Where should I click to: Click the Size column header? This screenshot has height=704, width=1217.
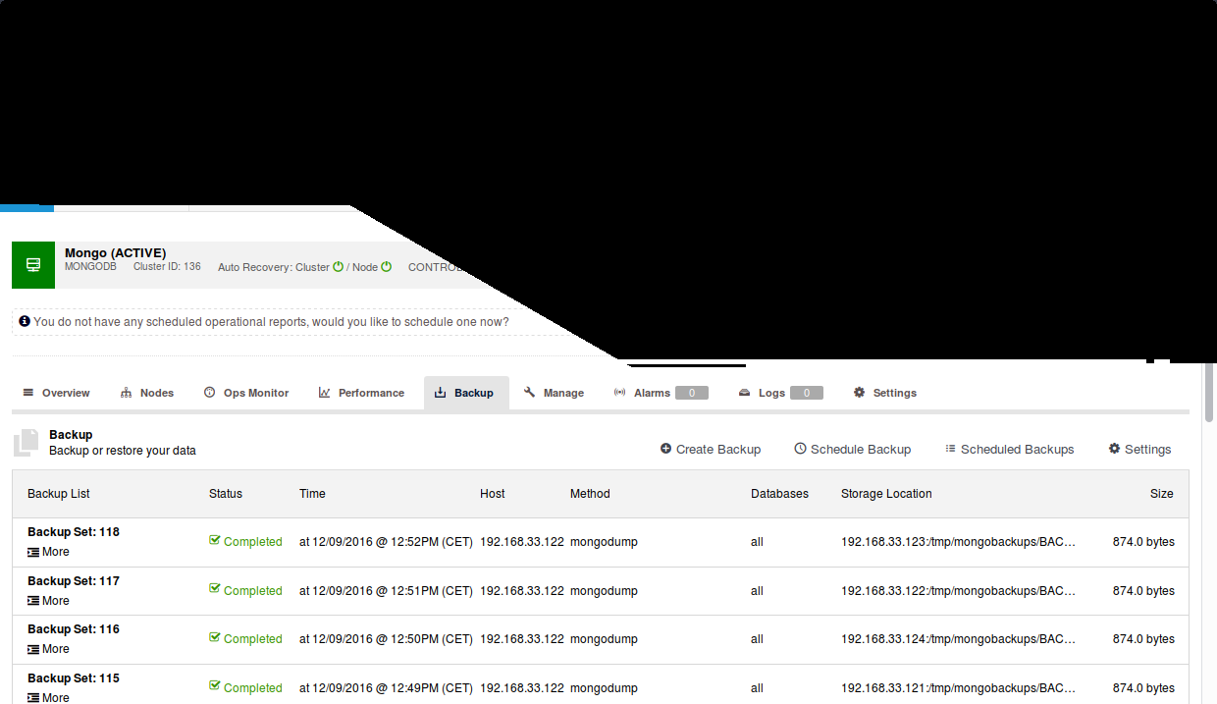coord(1162,494)
